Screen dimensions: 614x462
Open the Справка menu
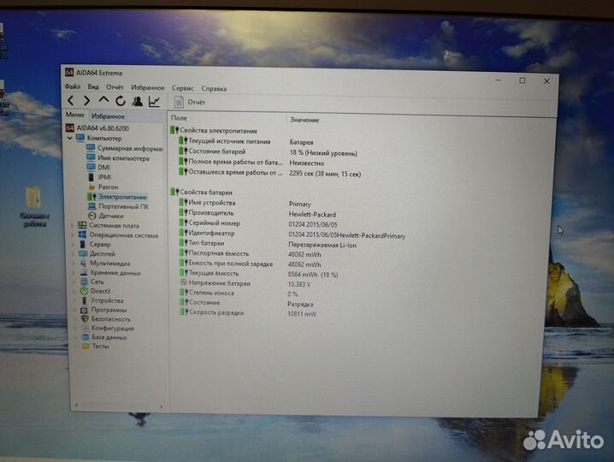coord(214,89)
